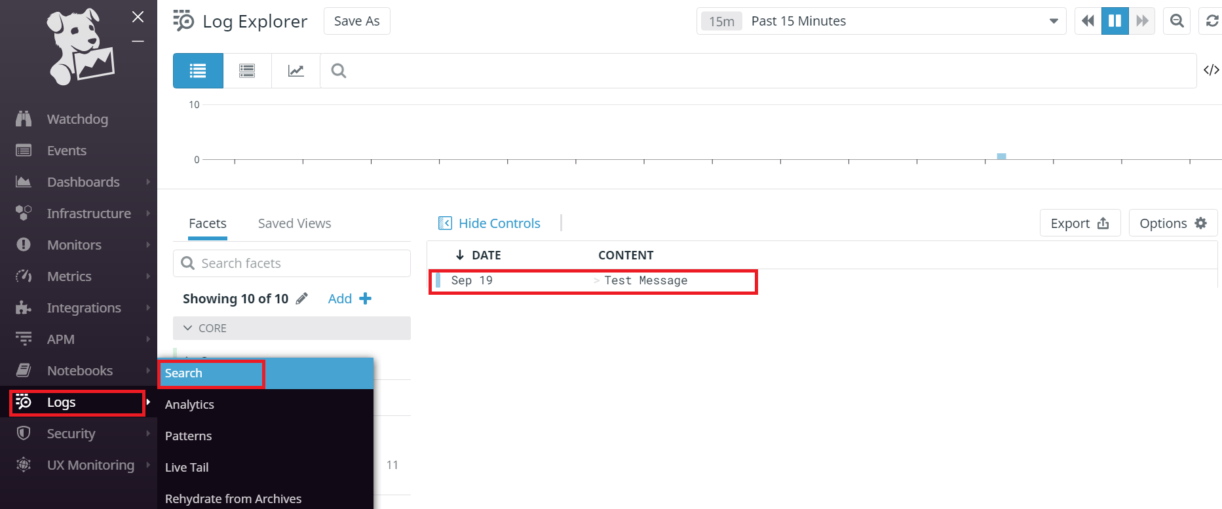1222x509 pixels.
Task: Expand the Security submenu arrow
Action: 148,434
